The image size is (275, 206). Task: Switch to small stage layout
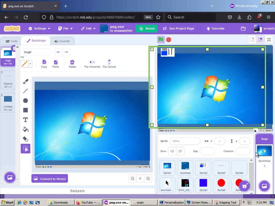pyautogui.click(x=252, y=40)
